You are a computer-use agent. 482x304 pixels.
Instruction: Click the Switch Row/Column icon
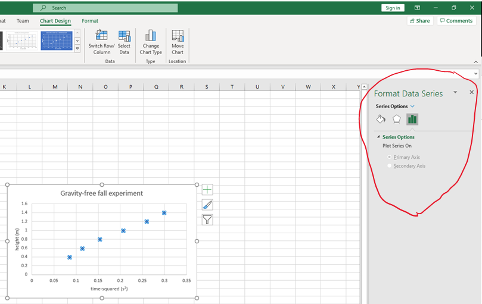coord(102,37)
